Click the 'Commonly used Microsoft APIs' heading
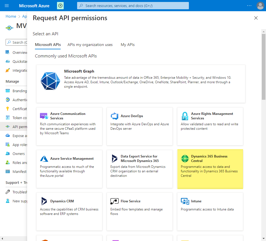Screen dimensions: 266x241 point(66,56)
